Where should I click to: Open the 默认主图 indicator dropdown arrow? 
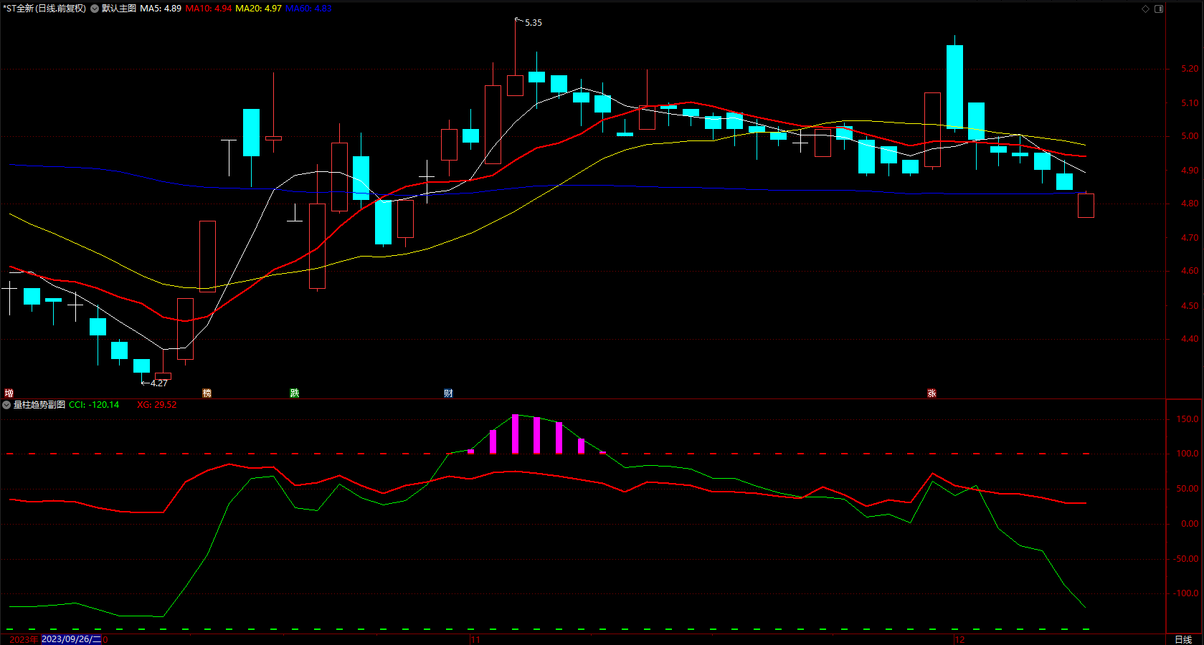(95, 9)
